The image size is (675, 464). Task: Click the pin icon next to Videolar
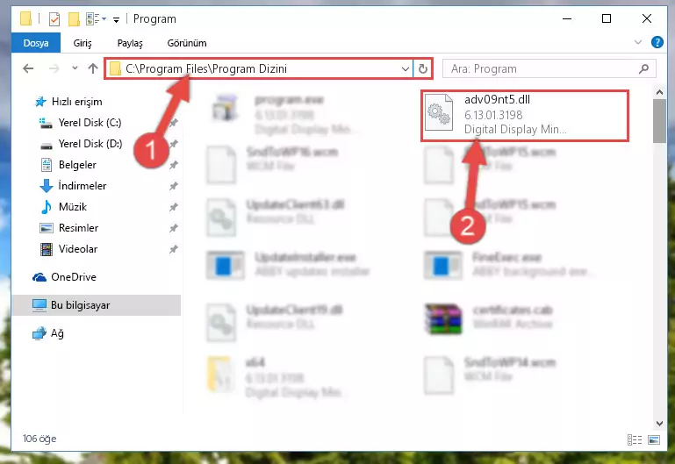tap(173, 249)
